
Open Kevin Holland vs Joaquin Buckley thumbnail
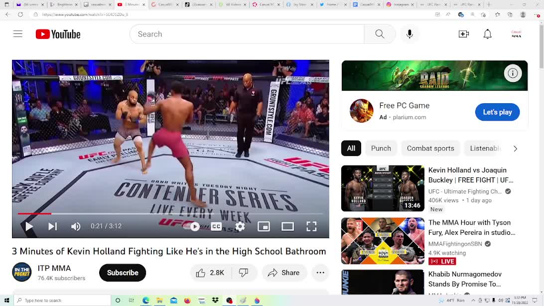(x=383, y=188)
